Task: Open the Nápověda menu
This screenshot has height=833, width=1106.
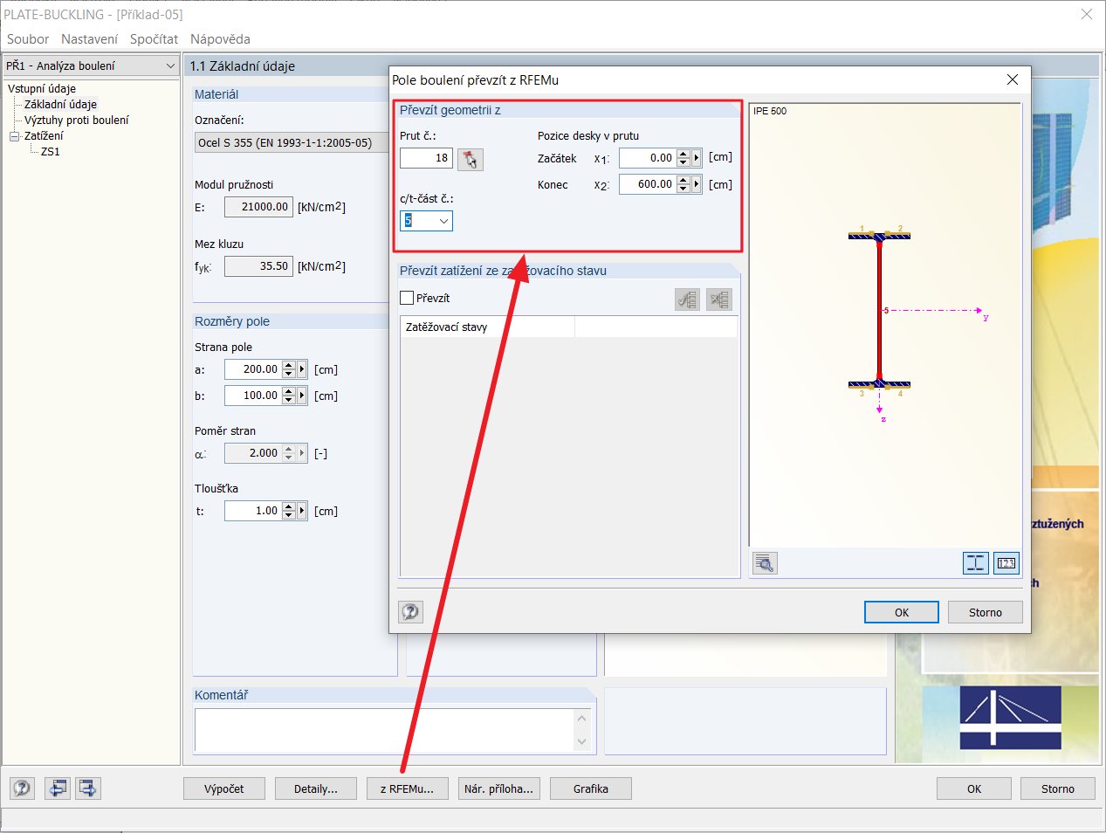Action: pos(220,39)
